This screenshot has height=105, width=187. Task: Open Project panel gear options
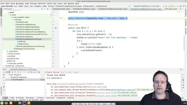pyautogui.click(x=48, y=9)
